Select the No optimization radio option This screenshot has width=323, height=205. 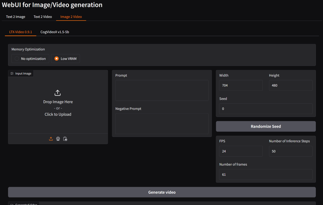point(30,59)
